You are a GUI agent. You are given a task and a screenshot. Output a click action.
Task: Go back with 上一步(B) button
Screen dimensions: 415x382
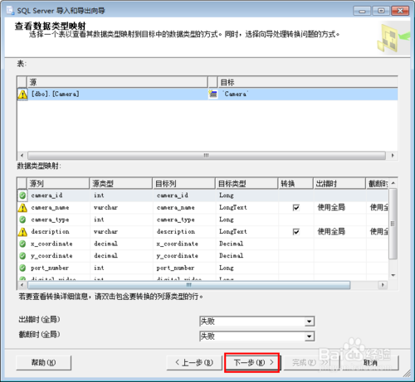pyautogui.click(x=194, y=363)
